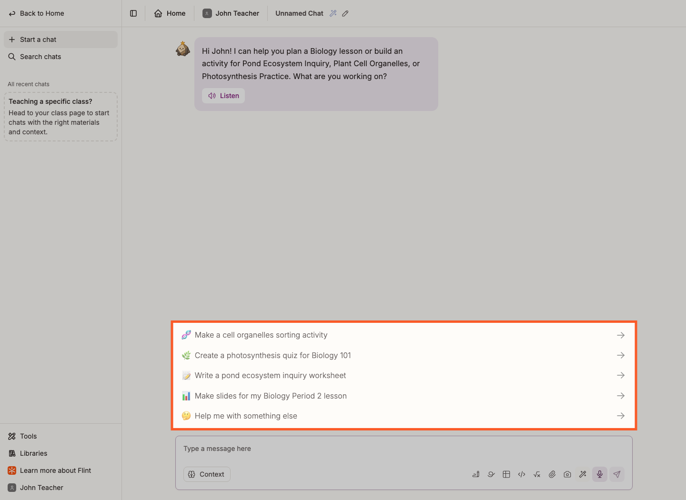The height and width of the screenshot is (500, 686).
Task: Open the John Teacher profile at the sidebar bottom
Action: tap(61, 488)
